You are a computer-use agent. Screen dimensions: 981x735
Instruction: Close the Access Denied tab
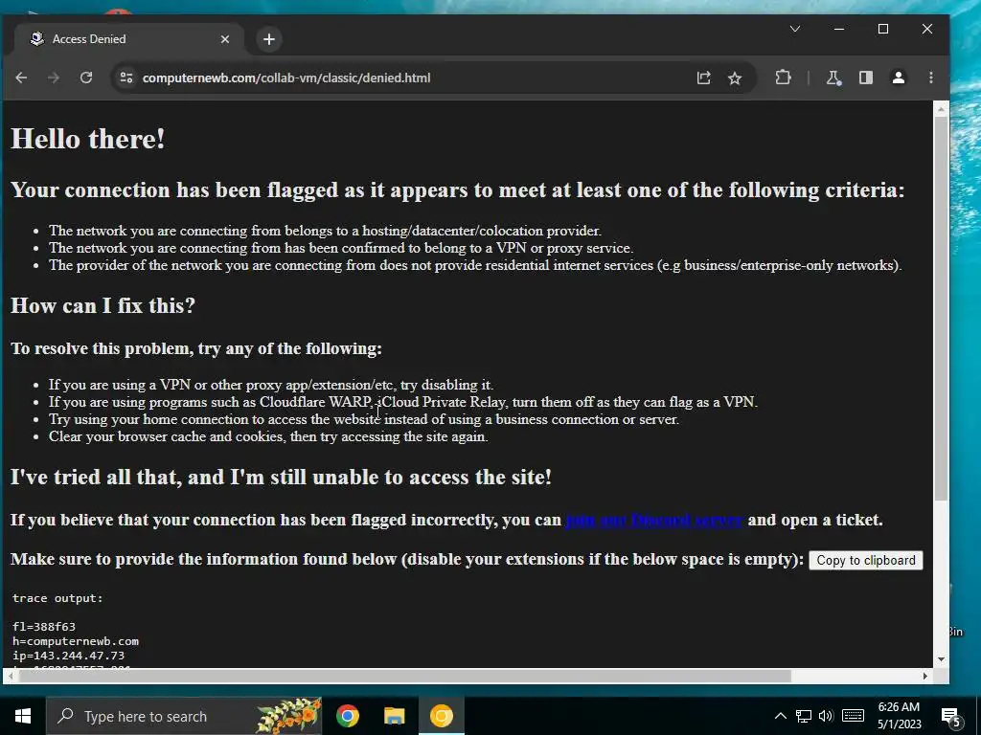tap(225, 39)
